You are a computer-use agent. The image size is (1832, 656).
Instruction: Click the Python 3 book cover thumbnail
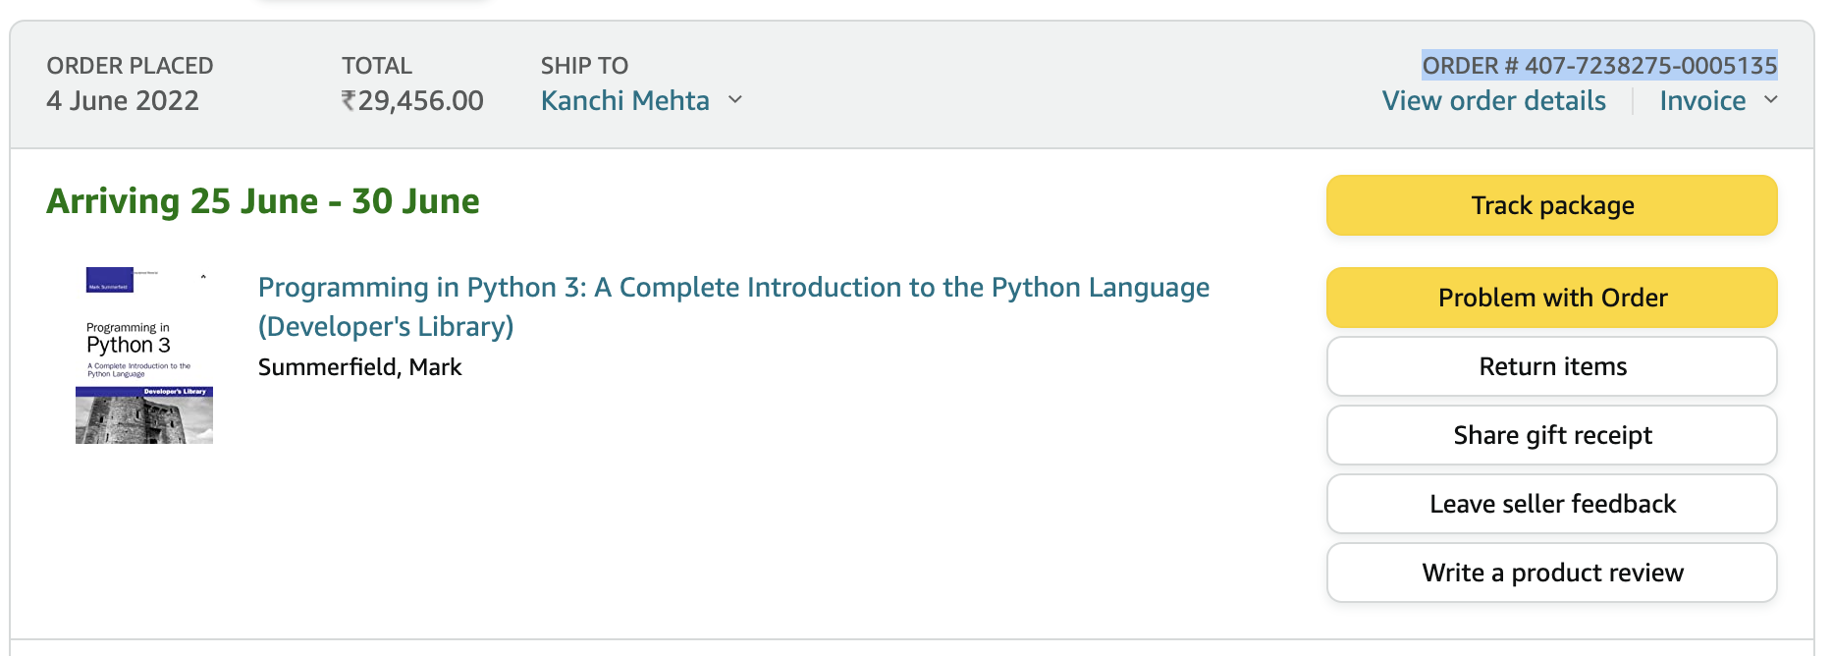[144, 355]
